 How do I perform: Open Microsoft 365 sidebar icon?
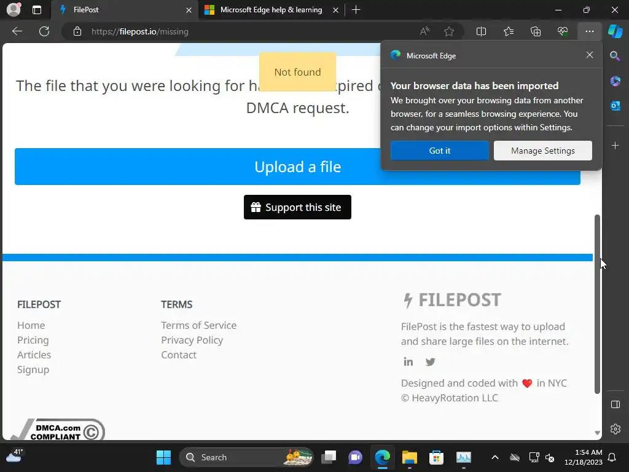[615, 81]
